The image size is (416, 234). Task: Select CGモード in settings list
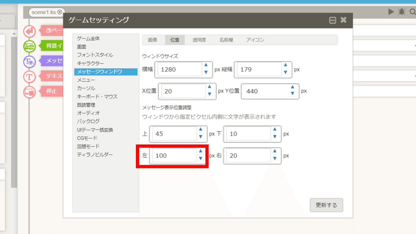click(x=87, y=138)
